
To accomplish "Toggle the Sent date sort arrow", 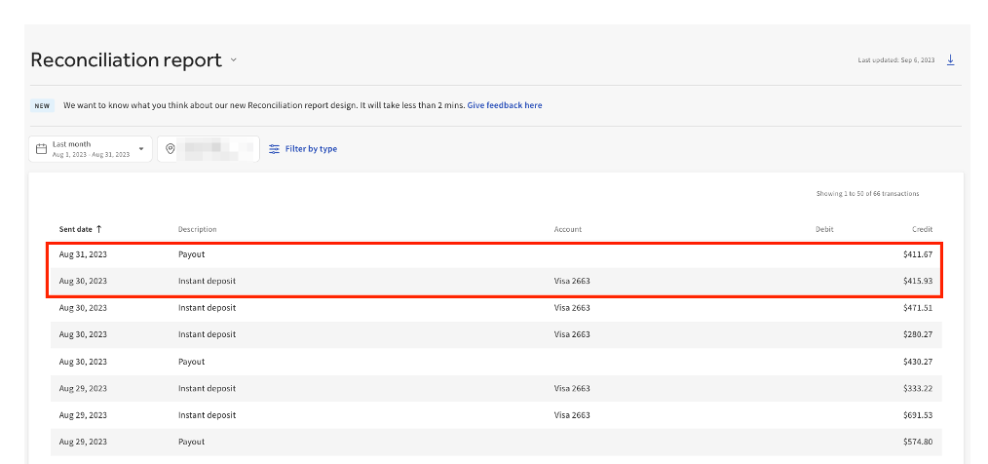I will tap(98, 229).
